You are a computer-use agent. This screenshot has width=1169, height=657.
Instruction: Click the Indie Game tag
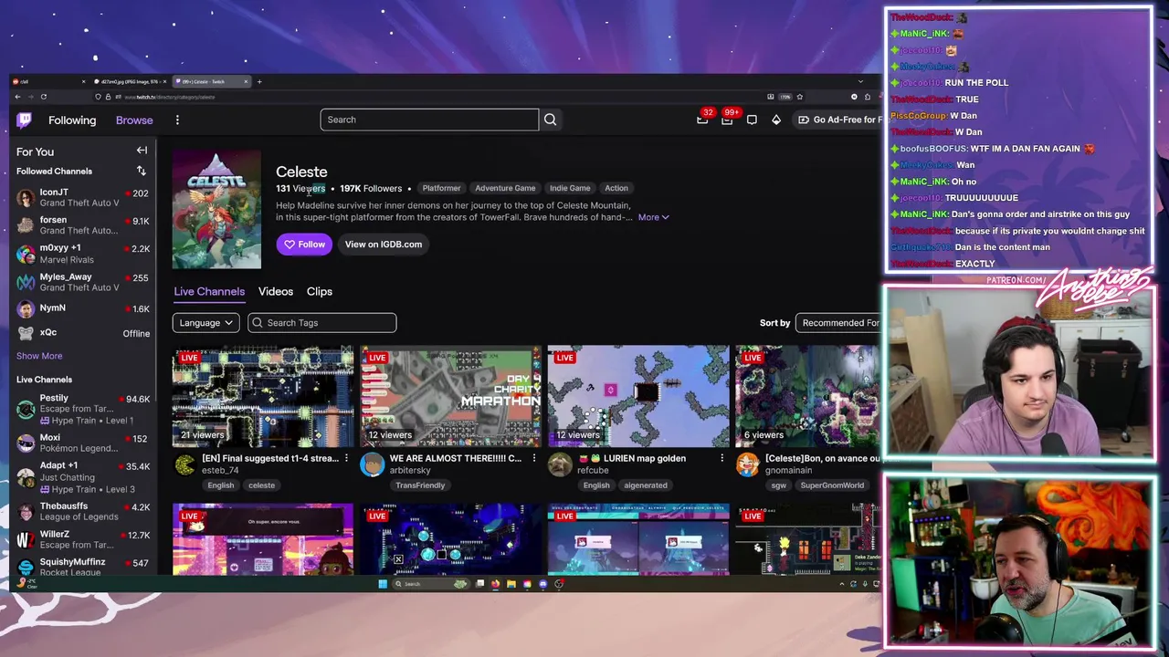coord(570,188)
